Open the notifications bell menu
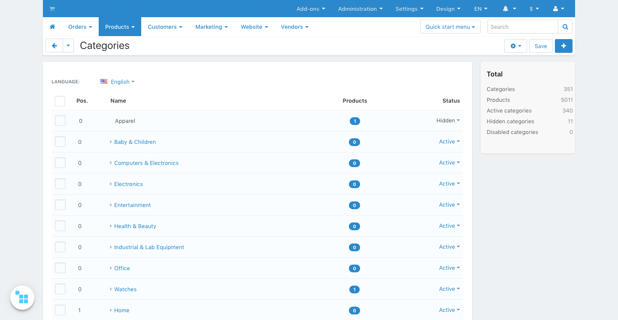Viewport: 618px width, 320px height. [x=509, y=9]
